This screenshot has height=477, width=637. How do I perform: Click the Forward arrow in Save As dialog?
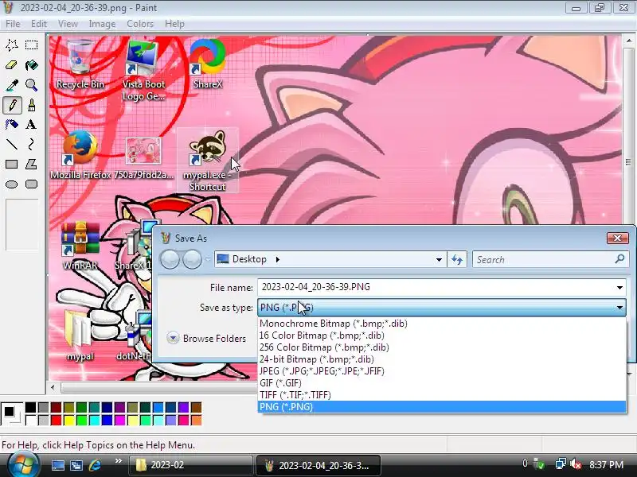tap(192, 259)
